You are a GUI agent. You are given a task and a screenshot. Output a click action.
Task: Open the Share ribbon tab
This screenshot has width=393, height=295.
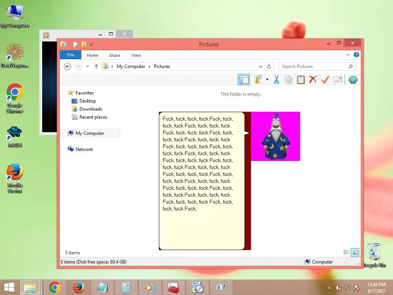tap(114, 55)
